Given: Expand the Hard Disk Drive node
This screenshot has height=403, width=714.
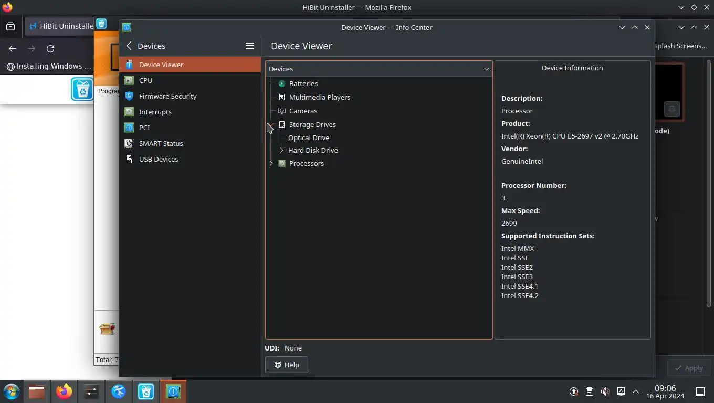Looking at the screenshot, I should [x=282, y=150].
